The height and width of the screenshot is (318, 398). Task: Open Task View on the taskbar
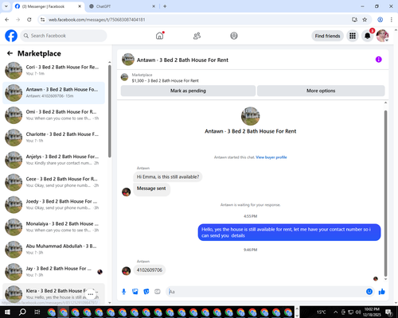[x=37, y=312]
